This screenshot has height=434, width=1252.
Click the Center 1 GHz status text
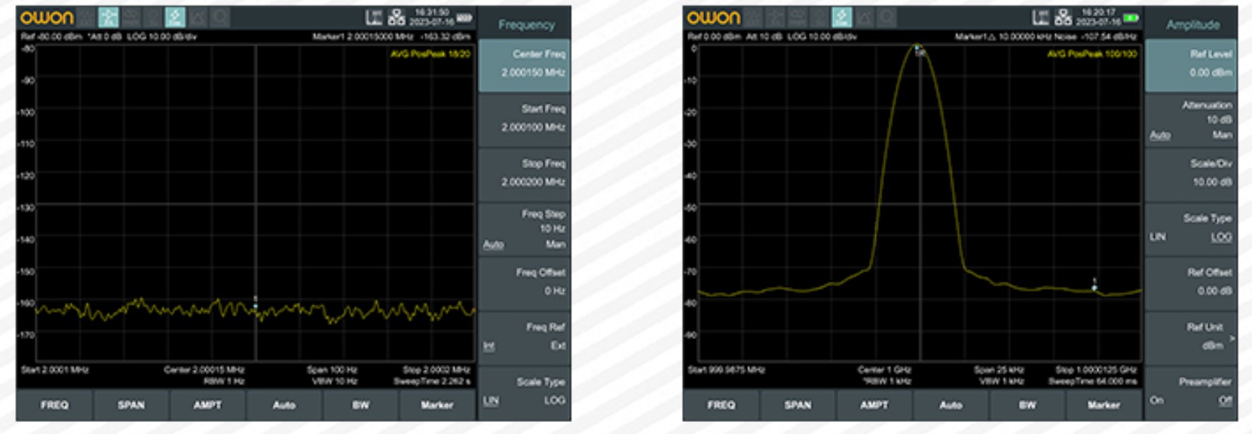[x=885, y=370]
